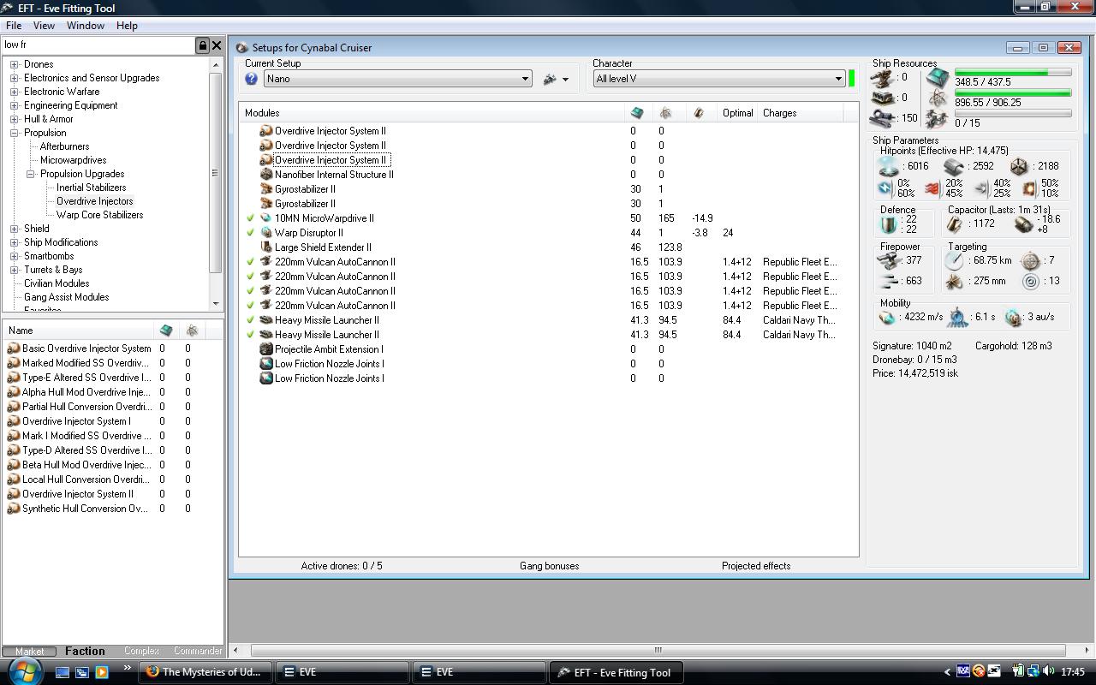Screen dimensions: 1096x685
Task: Click the warp speed icon showing 3 au/s
Action: 1014,318
